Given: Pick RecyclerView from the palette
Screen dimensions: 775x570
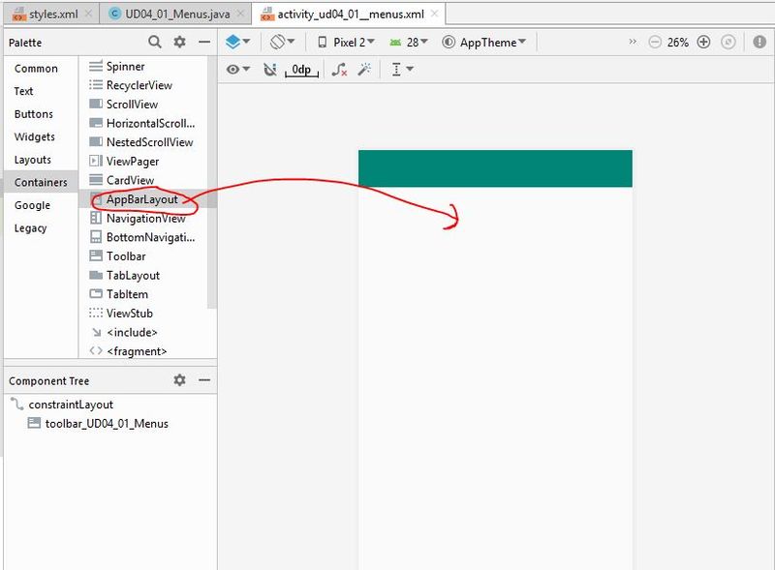Looking at the screenshot, I should click(x=143, y=85).
